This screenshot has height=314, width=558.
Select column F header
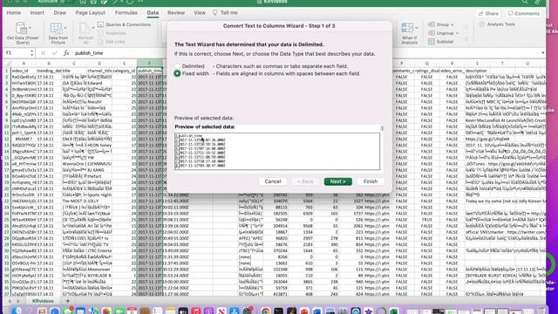149,64
